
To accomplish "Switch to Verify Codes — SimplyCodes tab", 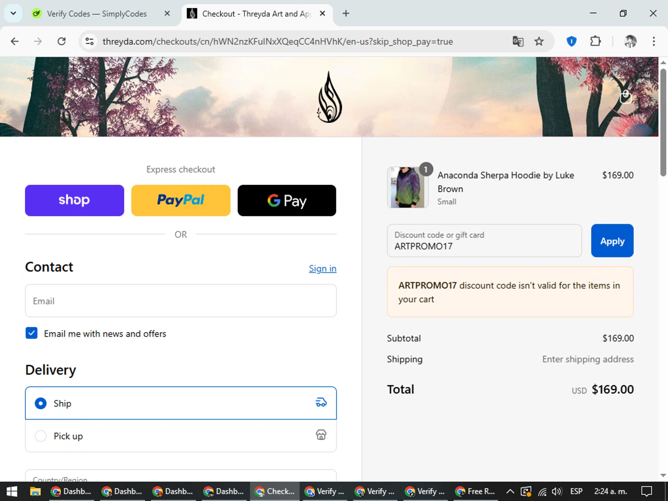I will [97, 14].
